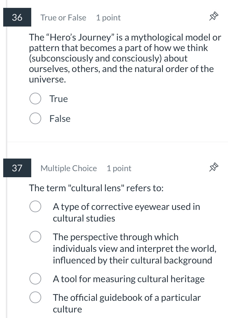Choose the corrective eyewear answer option
Viewport: 228px width, 318px height.
click(x=35, y=206)
